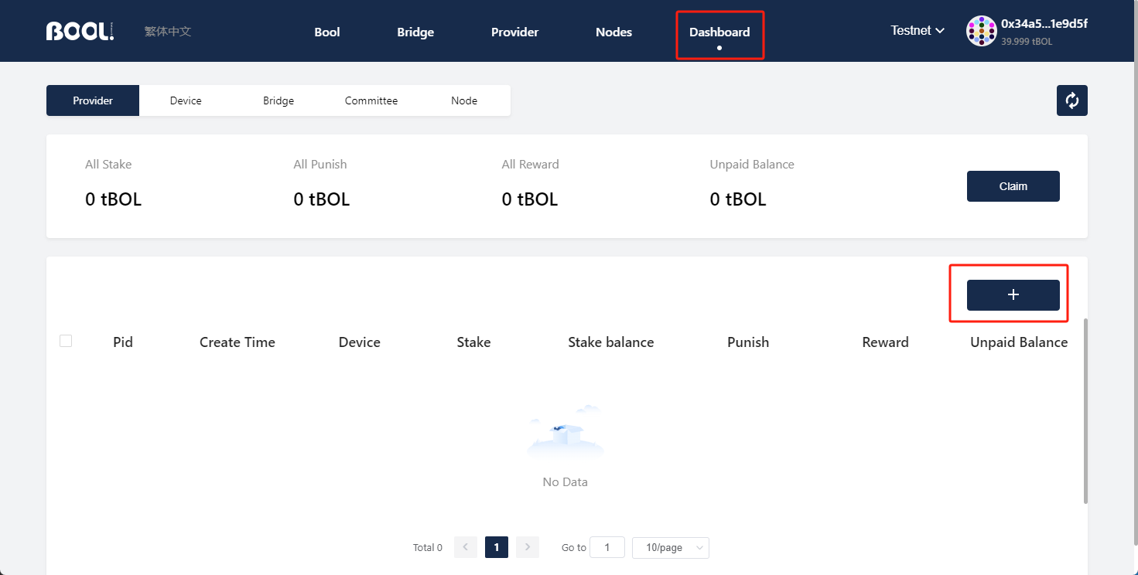Toggle the select-all checkbox in table header

click(66, 340)
